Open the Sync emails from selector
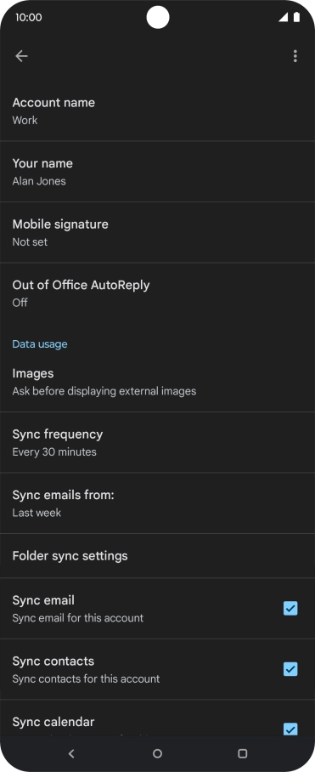 pos(157,503)
